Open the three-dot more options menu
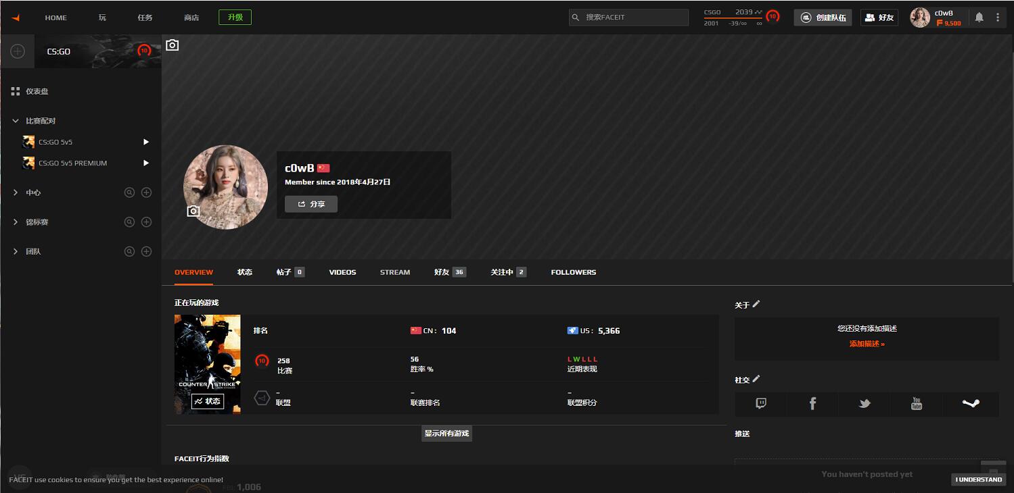Screen dimensions: 1014x493 coord(998,18)
